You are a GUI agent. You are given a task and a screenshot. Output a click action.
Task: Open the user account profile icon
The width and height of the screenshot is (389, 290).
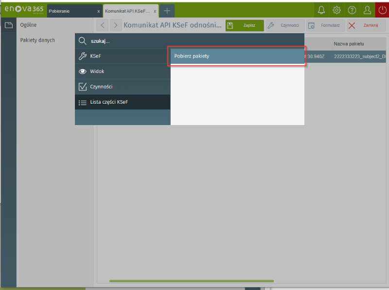[368, 10]
